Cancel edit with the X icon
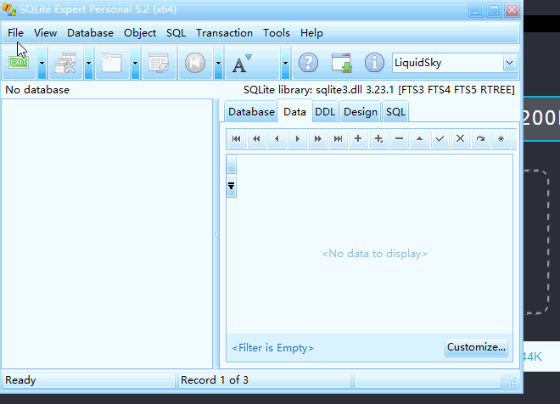 461,138
